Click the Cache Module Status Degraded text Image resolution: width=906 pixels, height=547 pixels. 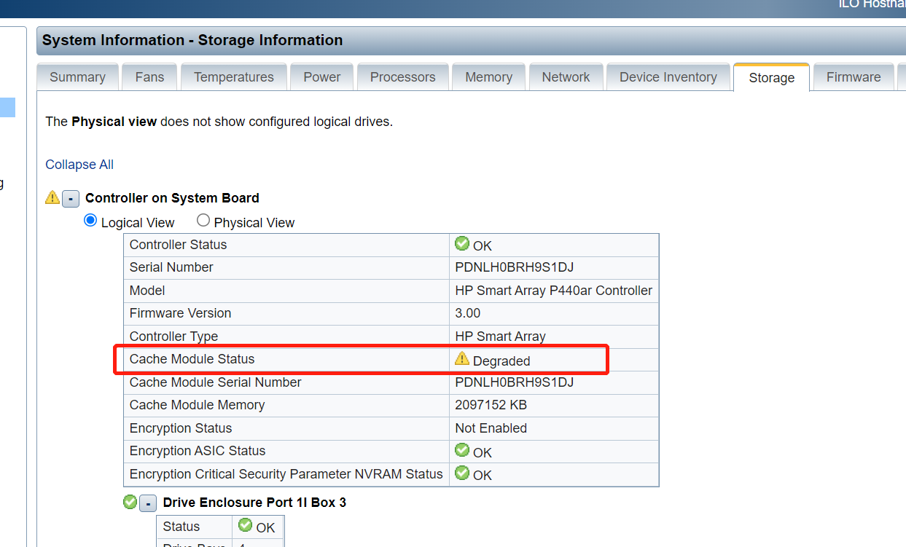coord(501,361)
